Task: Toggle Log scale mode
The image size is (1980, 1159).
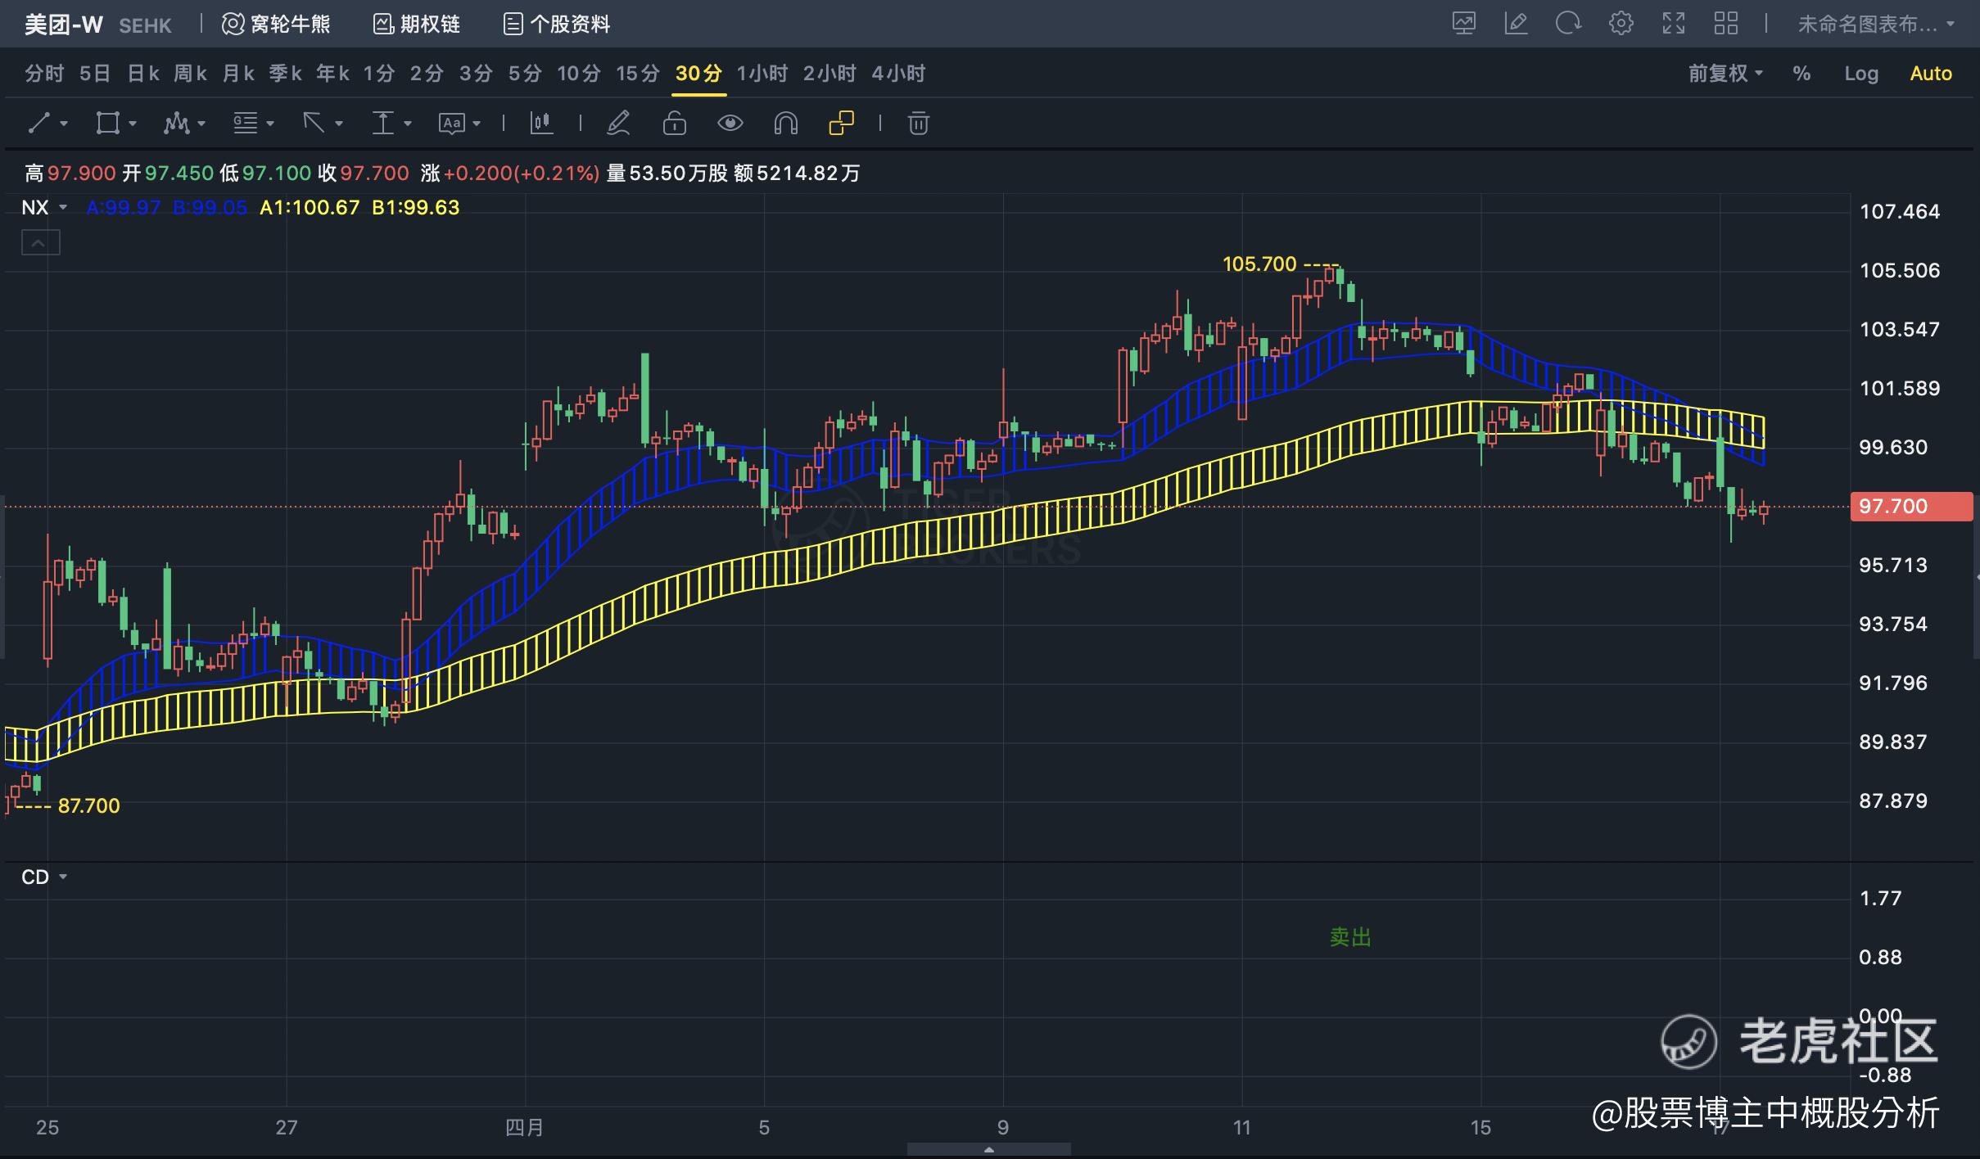Action: (1860, 74)
